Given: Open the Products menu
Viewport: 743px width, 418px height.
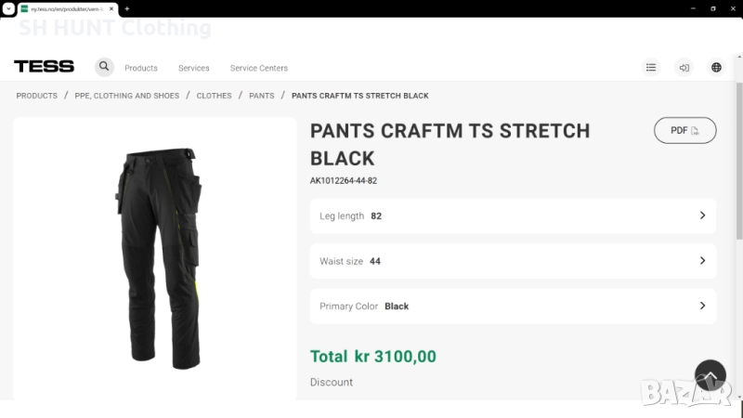Looking at the screenshot, I should click(x=141, y=68).
